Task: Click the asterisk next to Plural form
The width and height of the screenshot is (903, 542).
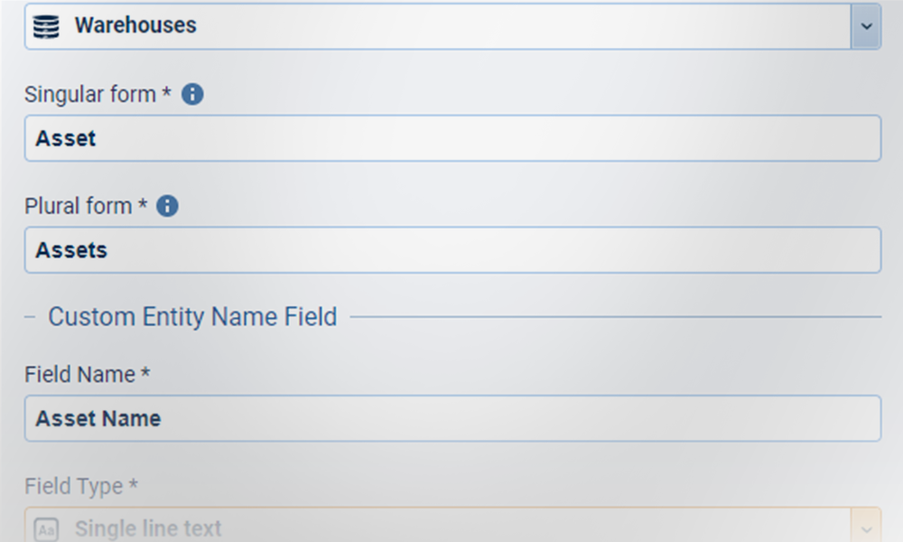Action: (143, 205)
